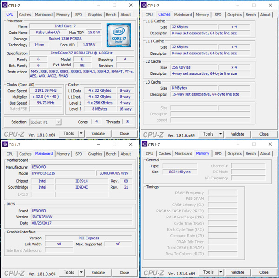The width and height of the screenshot is (279, 278).
Task: Open Graphics tab in the Caches window
Action: click(x=234, y=15)
